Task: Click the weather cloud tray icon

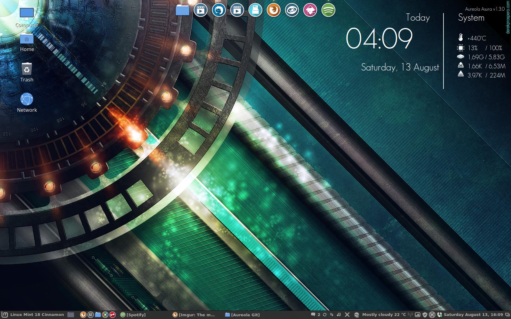Action: tap(357, 315)
